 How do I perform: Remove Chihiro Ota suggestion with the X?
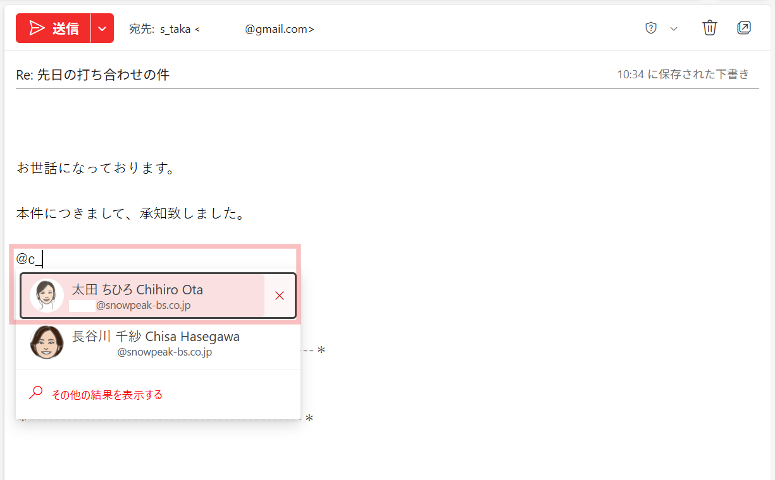(280, 296)
